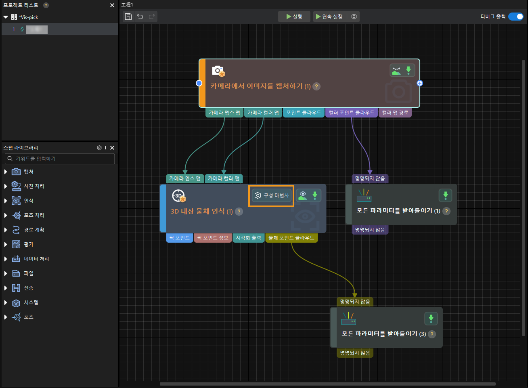Select the 픽 포인트 output port

(x=179, y=238)
